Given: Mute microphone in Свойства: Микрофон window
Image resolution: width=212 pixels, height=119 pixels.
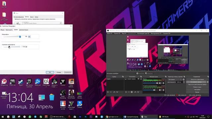Looking at the screenshot, I should click(x=29, y=37).
